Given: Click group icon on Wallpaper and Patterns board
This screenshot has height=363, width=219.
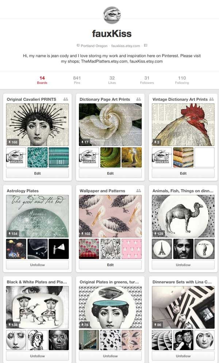Looking at the screenshot, I should [139, 191].
